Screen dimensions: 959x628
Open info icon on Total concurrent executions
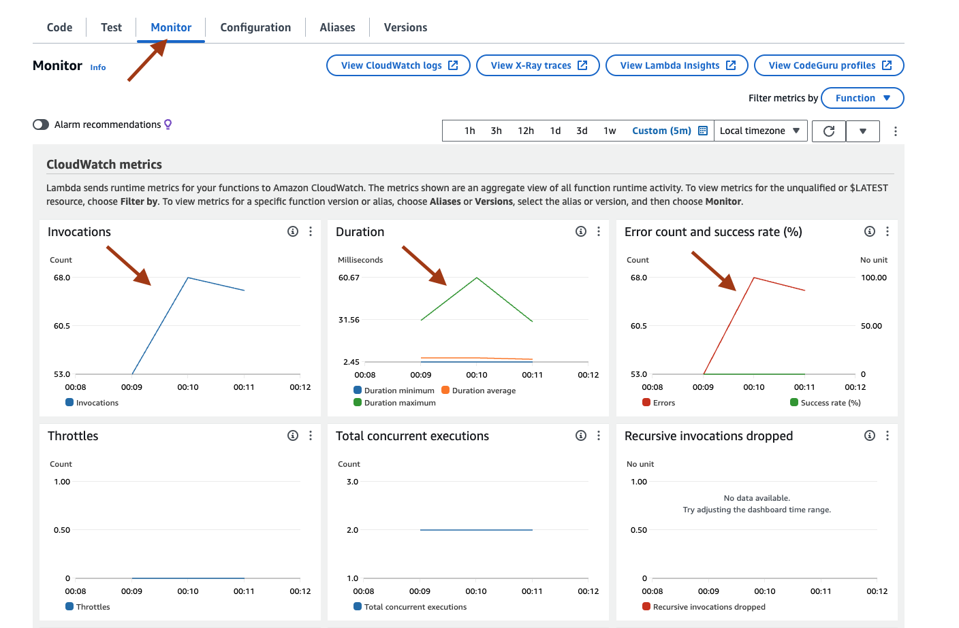(x=581, y=435)
